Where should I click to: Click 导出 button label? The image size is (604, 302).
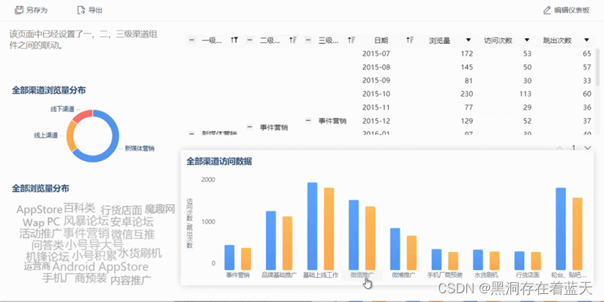95,10
